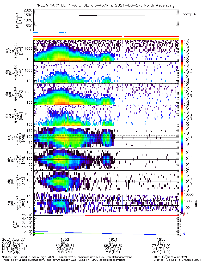The image size is (202, 261).
Task: Select the 1956 time tick label
Action: click(x=161, y=239)
